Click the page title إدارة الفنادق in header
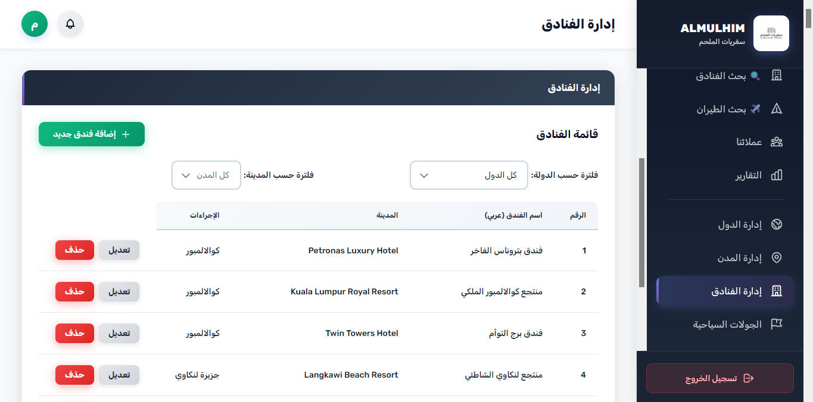The height and width of the screenshot is (402, 813). (x=578, y=24)
